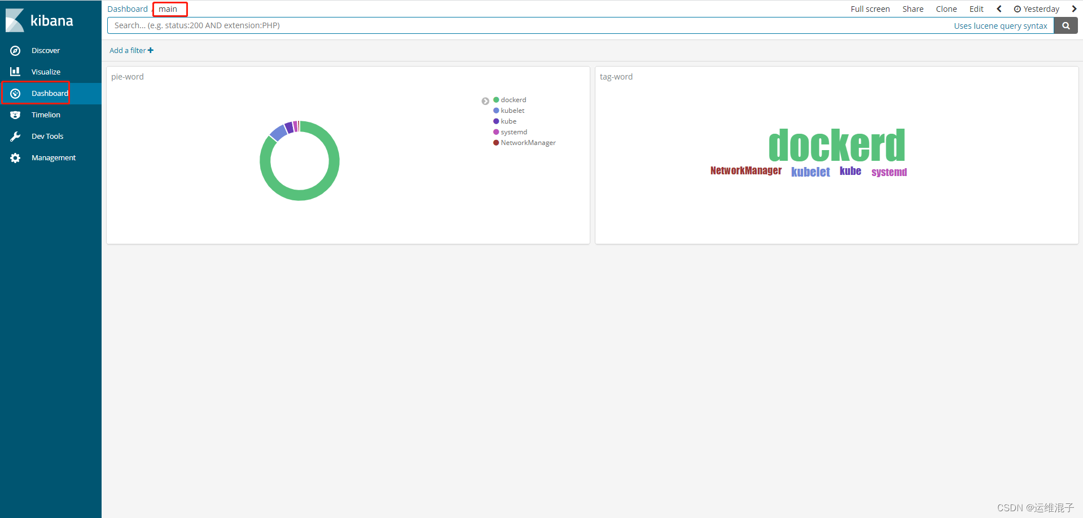Click the Management gear icon
The width and height of the screenshot is (1083, 518).
pyautogui.click(x=15, y=158)
